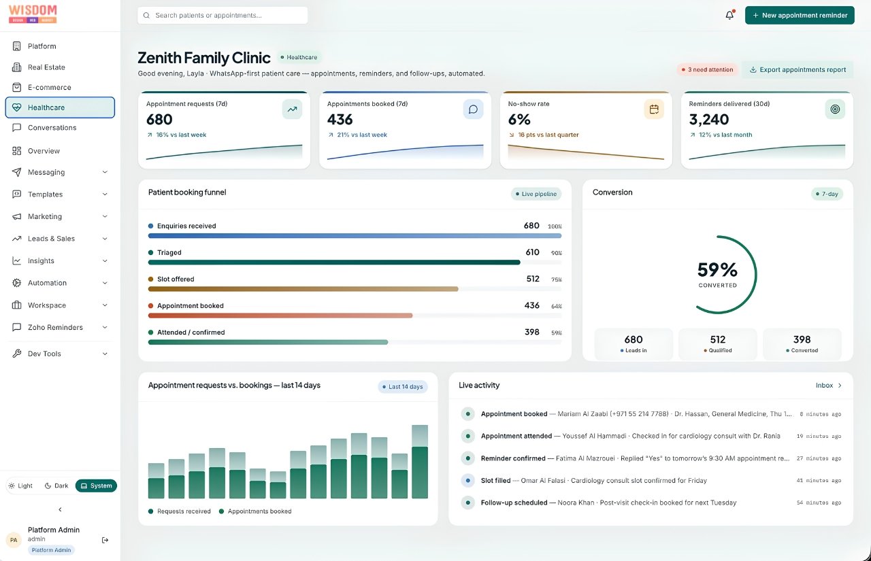Click New appointment reminder button
Screen dimensions: 871x561
click(x=800, y=15)
